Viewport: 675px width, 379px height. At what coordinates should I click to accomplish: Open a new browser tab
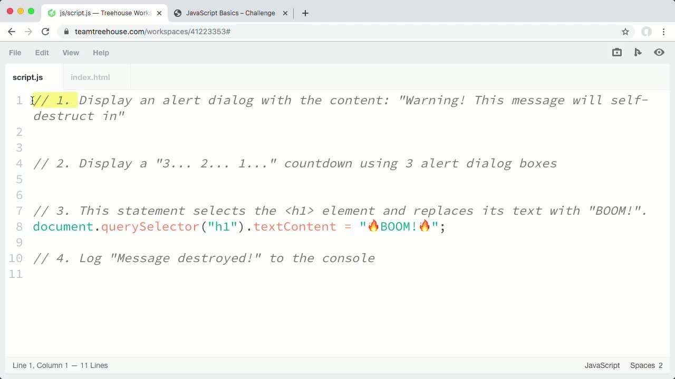[x=305, y=13]
